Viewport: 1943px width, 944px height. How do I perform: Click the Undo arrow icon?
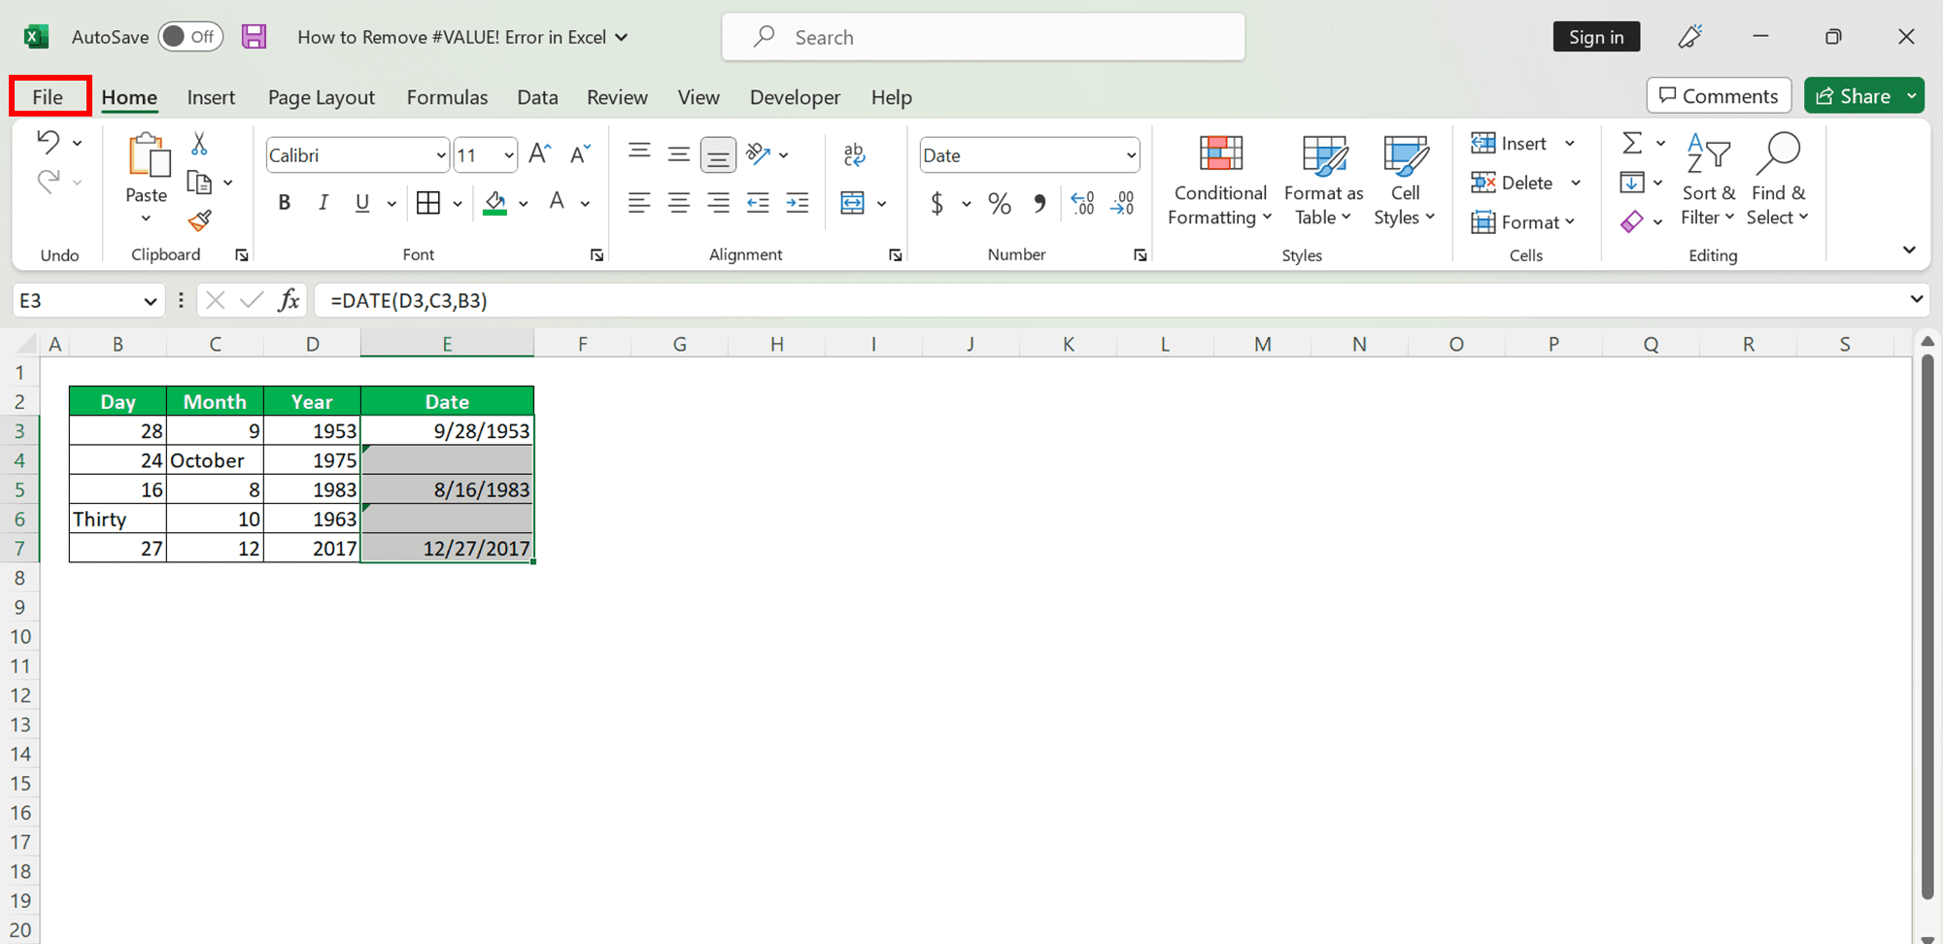(x=48, y=142)
